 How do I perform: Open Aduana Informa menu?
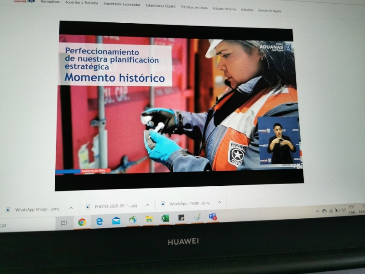[224, 9]
